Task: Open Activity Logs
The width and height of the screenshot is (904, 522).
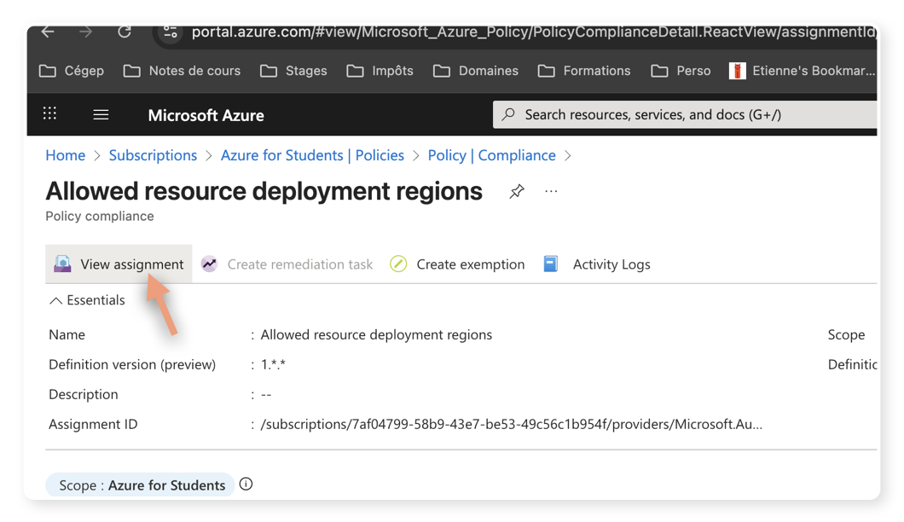Action: (x=597, y=264)
